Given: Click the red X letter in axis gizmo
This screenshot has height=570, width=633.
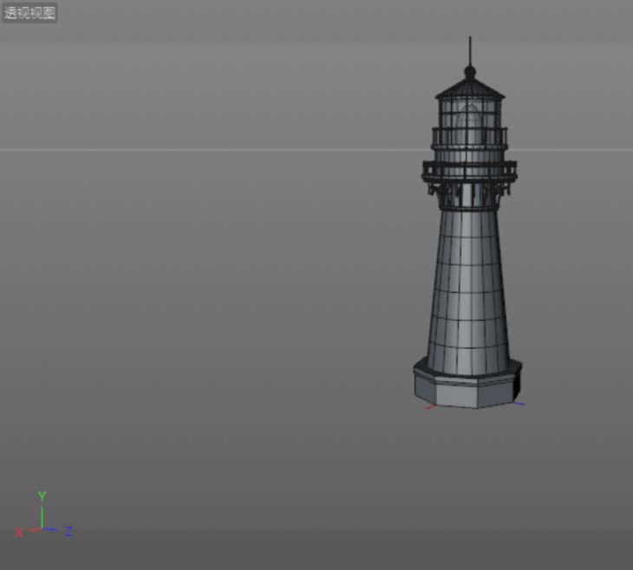Looking at the screenshot, I should tap(19, 533).
